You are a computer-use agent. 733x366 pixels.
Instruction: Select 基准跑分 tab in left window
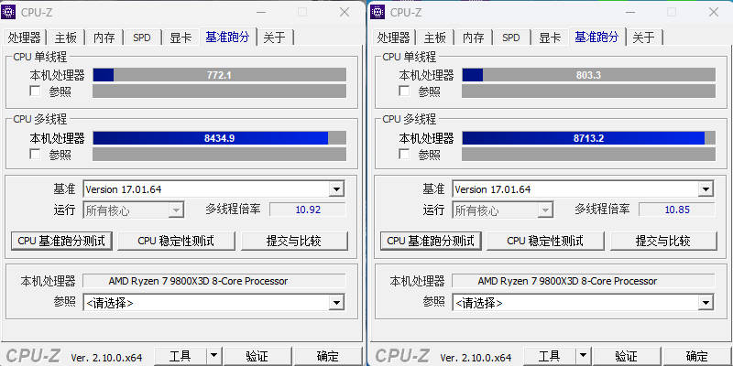tap(227, 37)
